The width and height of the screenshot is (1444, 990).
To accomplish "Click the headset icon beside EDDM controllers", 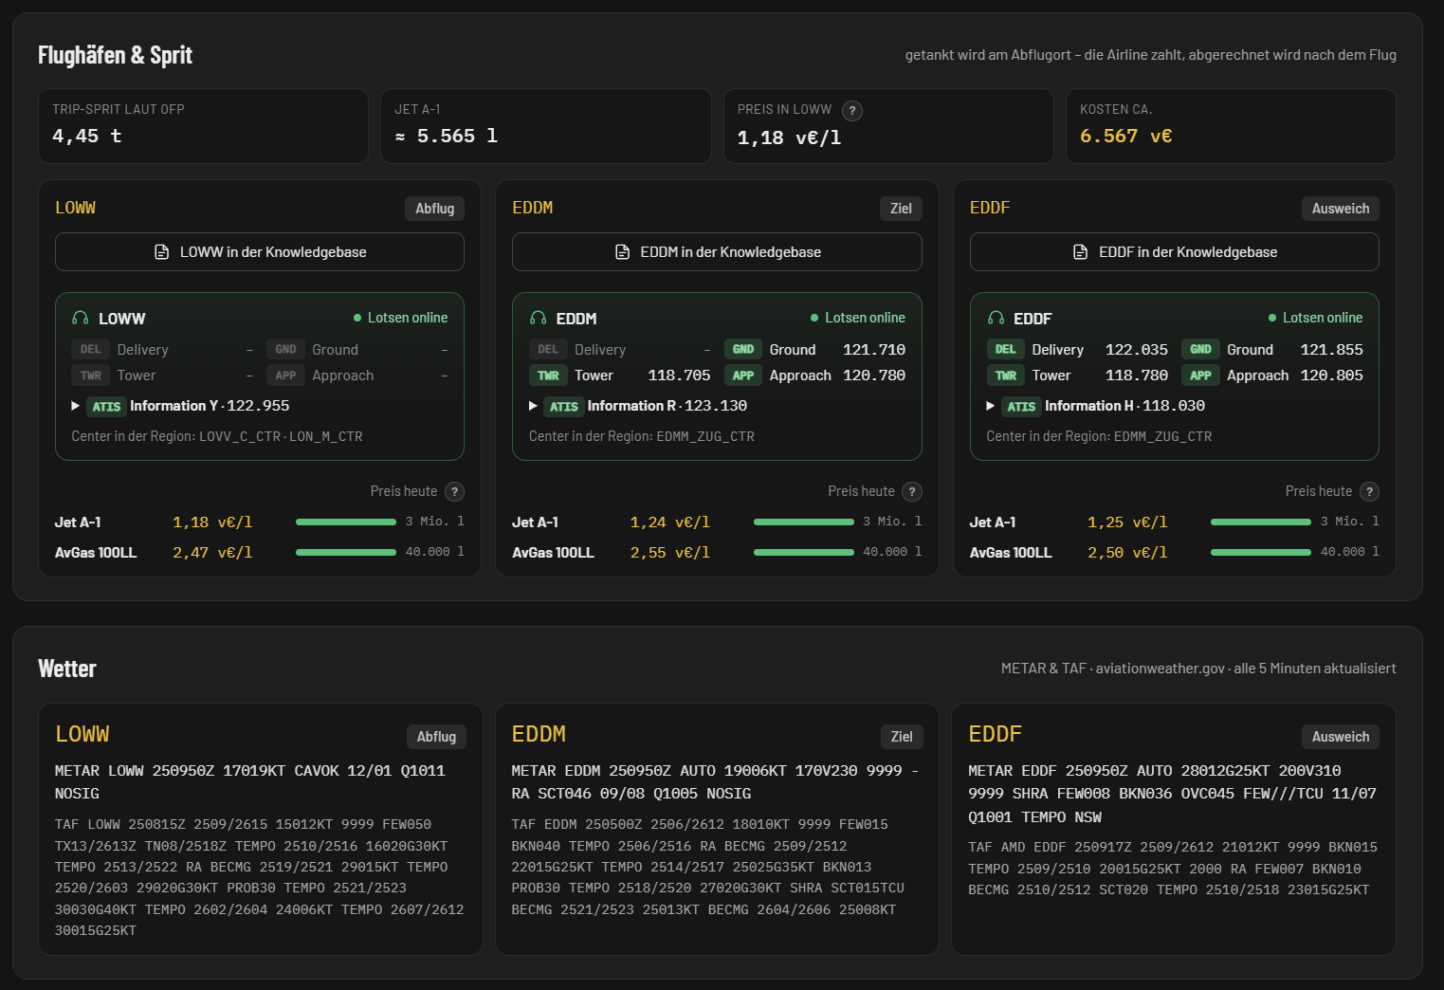I will pos(538,319).
